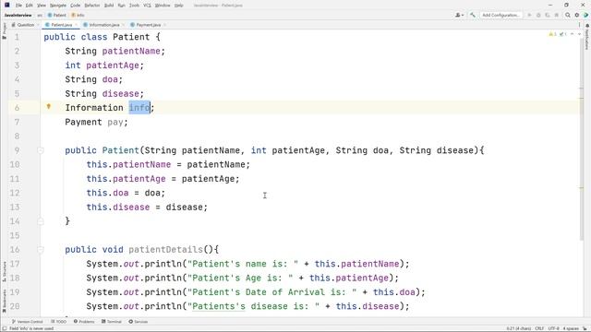Open the Structure tool window
Viewport: 591px width, 332px height.
tap(5, 271)
